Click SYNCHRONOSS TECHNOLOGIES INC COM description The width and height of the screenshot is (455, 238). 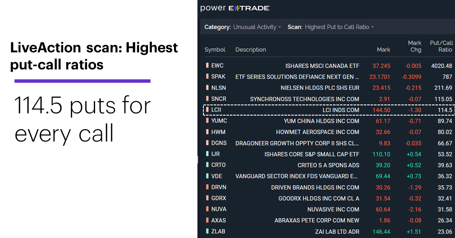coord(305,99)
